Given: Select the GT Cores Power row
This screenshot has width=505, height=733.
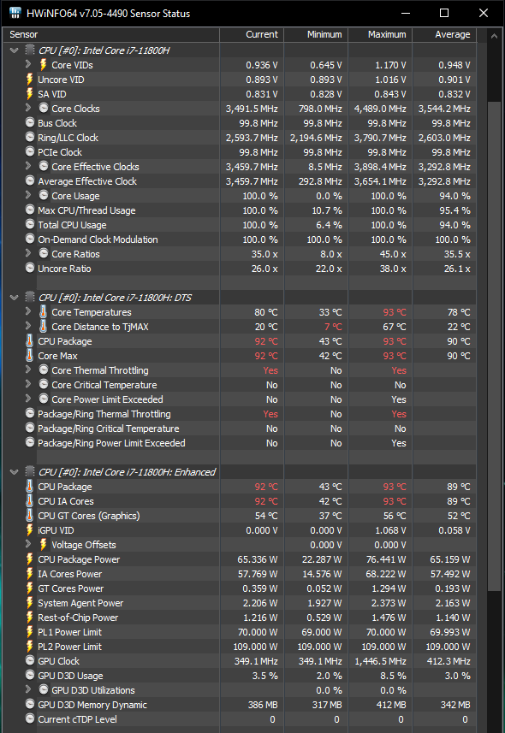Looking at the screenshot, I should click(240, 588).
